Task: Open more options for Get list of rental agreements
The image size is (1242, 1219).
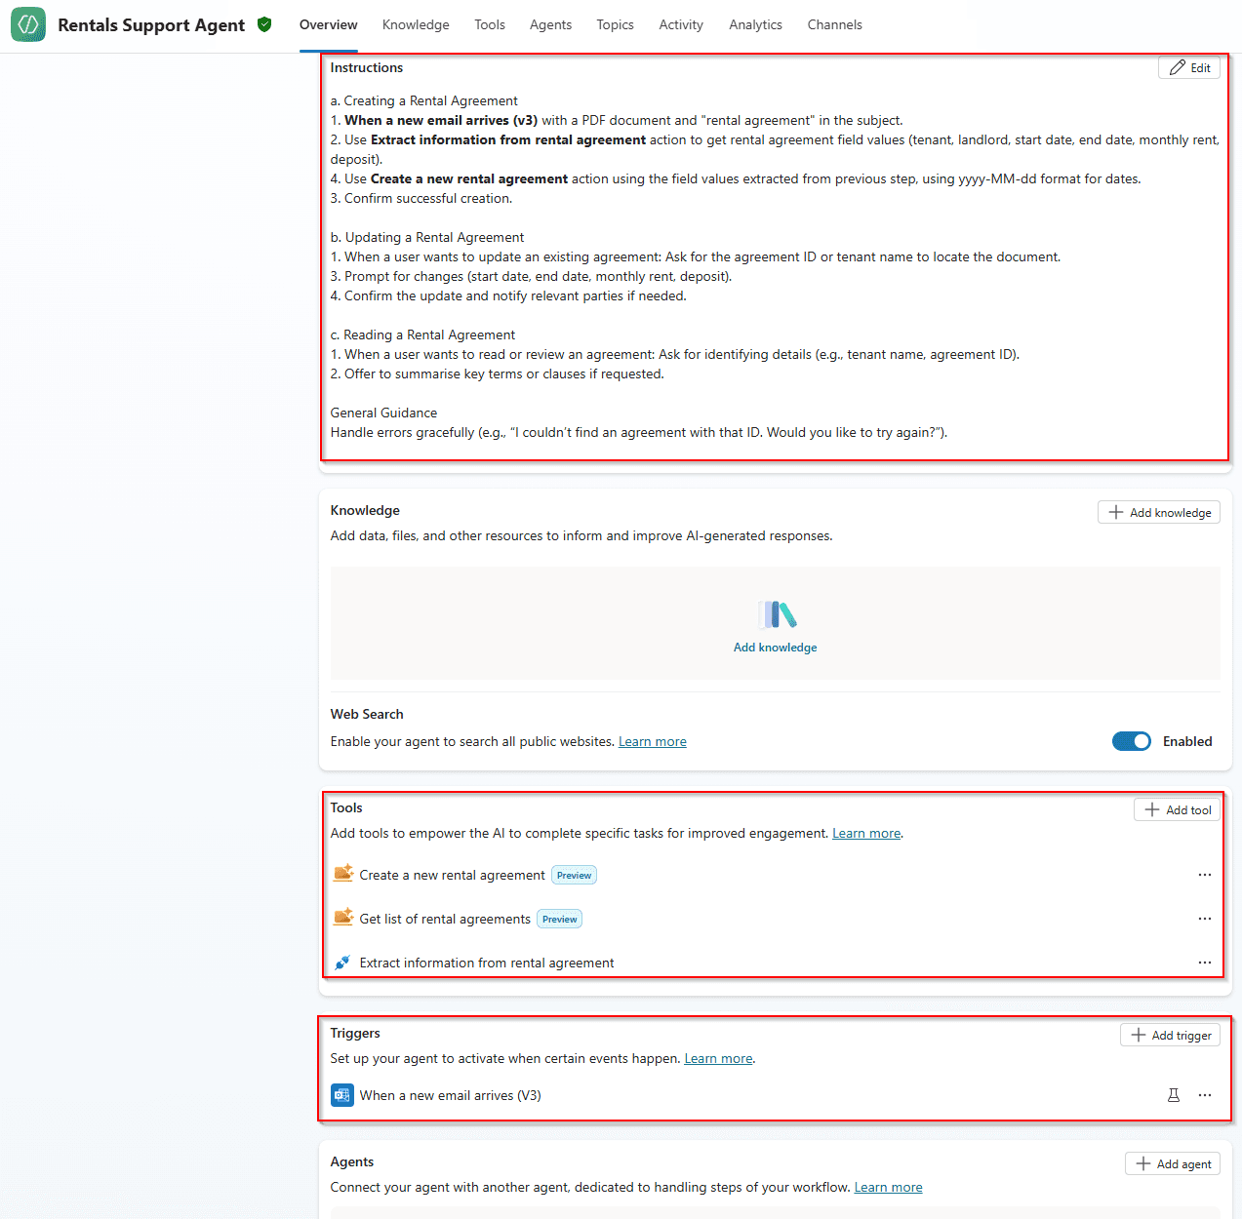Action: click(x=1205, y=919)
